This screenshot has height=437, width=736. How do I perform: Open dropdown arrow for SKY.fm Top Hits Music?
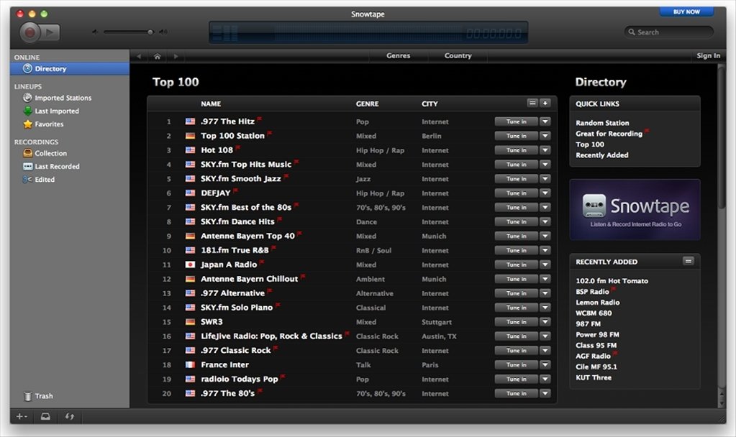click(x=545, y=165)
